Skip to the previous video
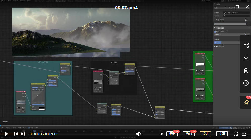The image size is (251, 139). 16,134
